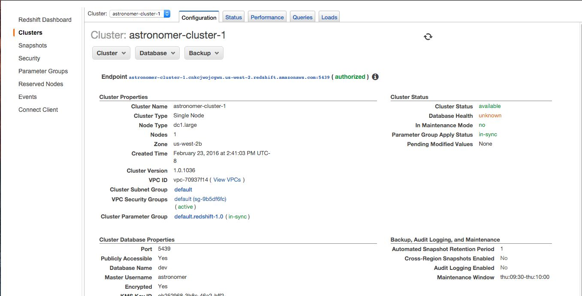
Task: Expand the Database dropdown button
Action: (x=157, y=53)
